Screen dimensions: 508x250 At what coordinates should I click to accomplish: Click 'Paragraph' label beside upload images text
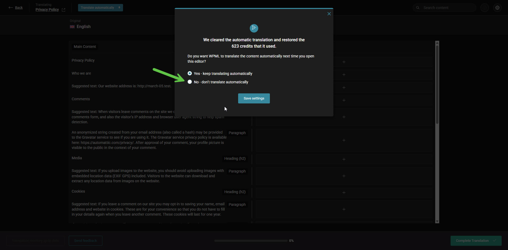[237, 171]
